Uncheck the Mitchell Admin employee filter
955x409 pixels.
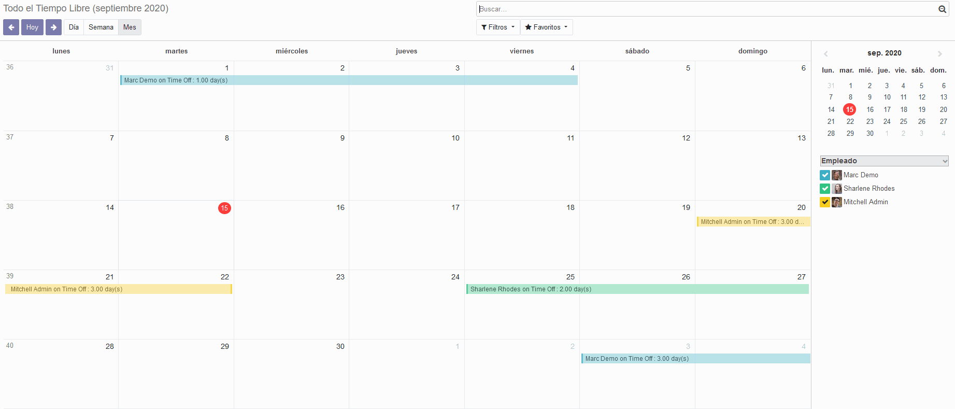coord(825,202)
